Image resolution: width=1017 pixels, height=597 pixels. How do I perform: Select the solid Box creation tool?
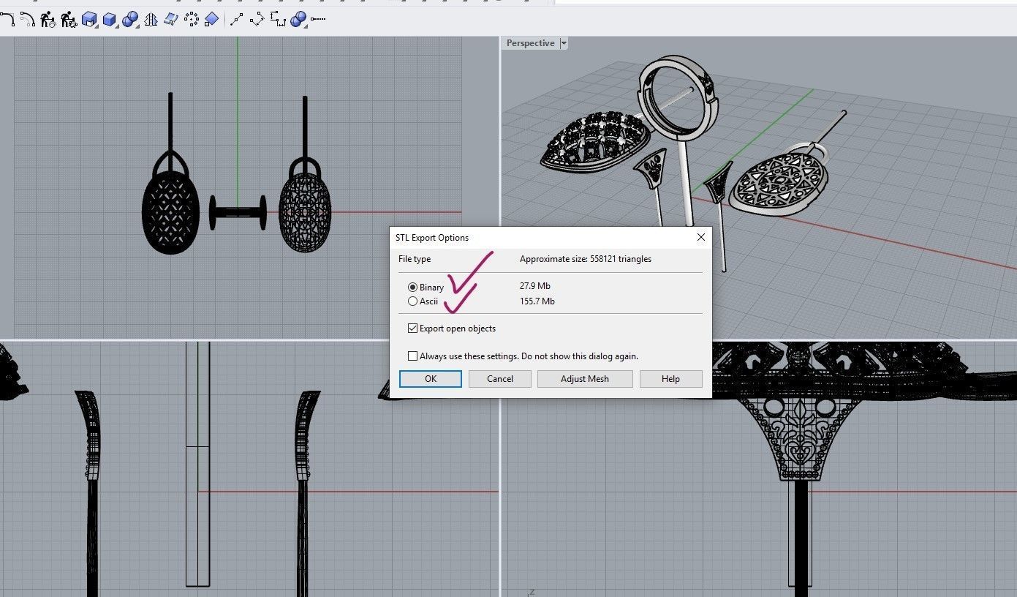[110, 19]
